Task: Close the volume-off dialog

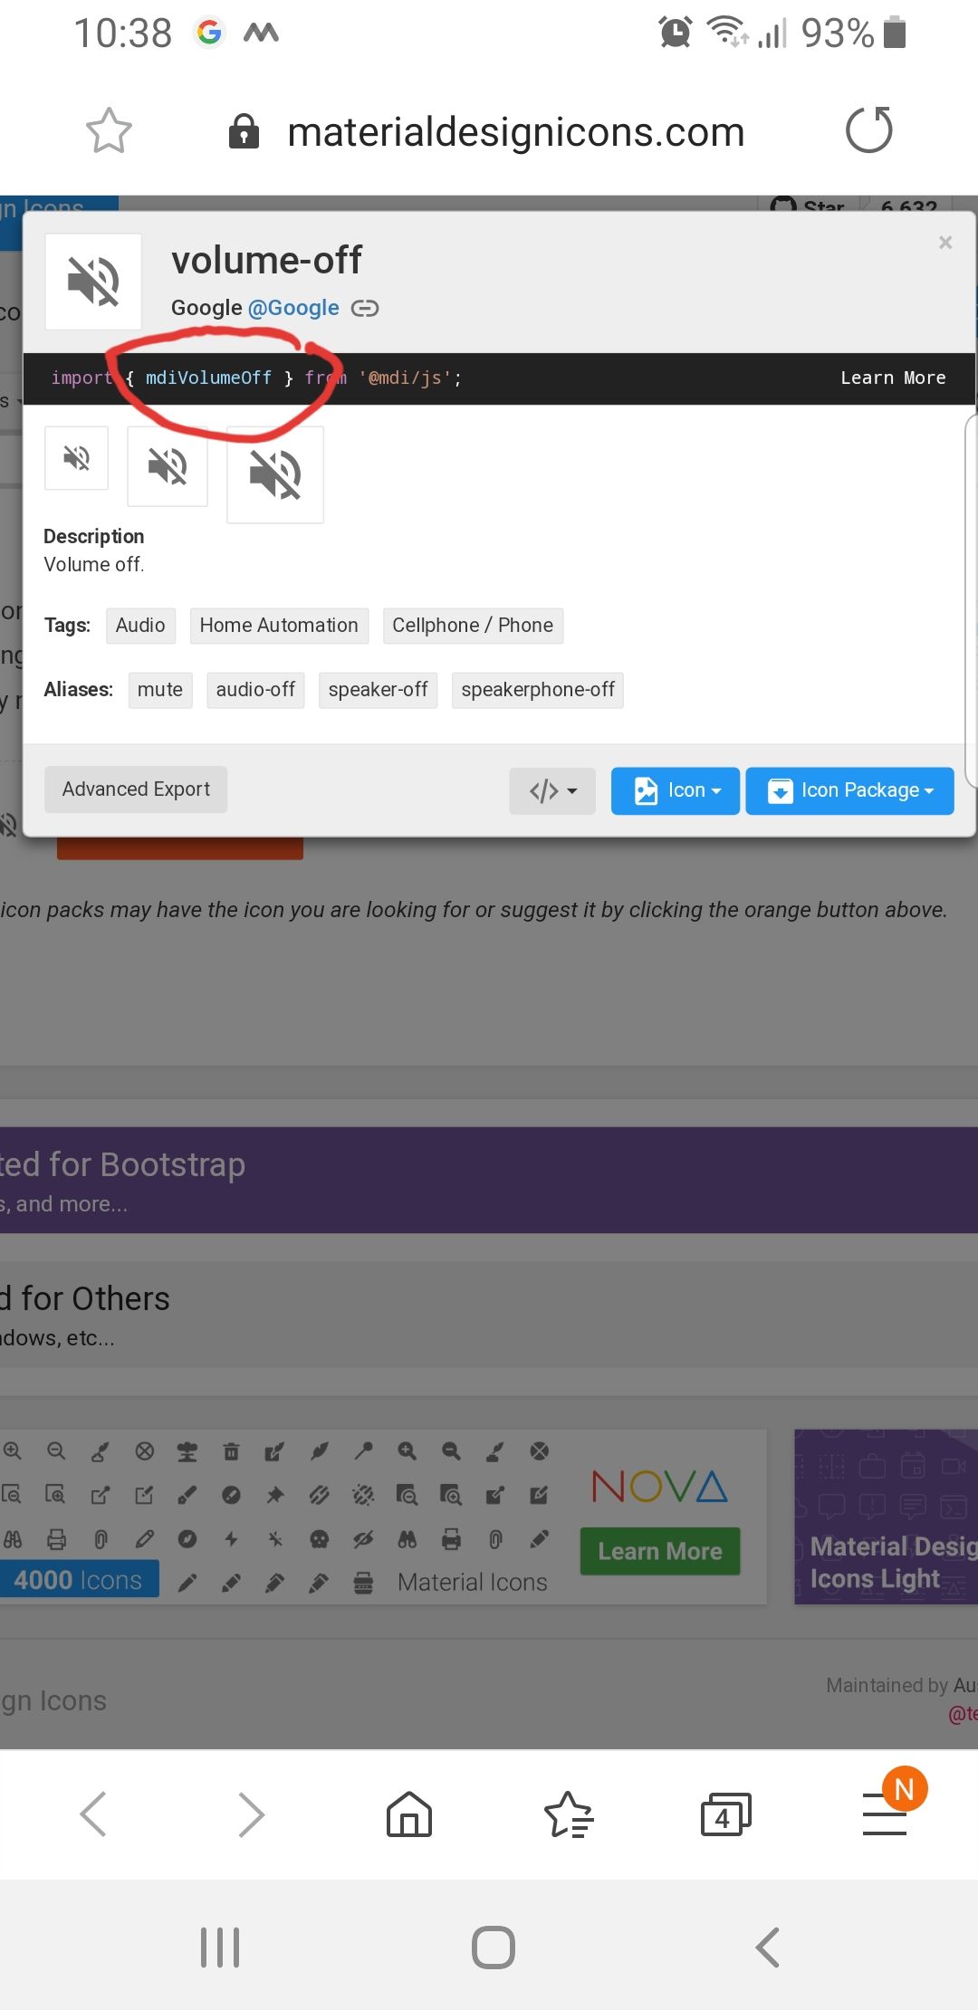Action: [945, 242]
